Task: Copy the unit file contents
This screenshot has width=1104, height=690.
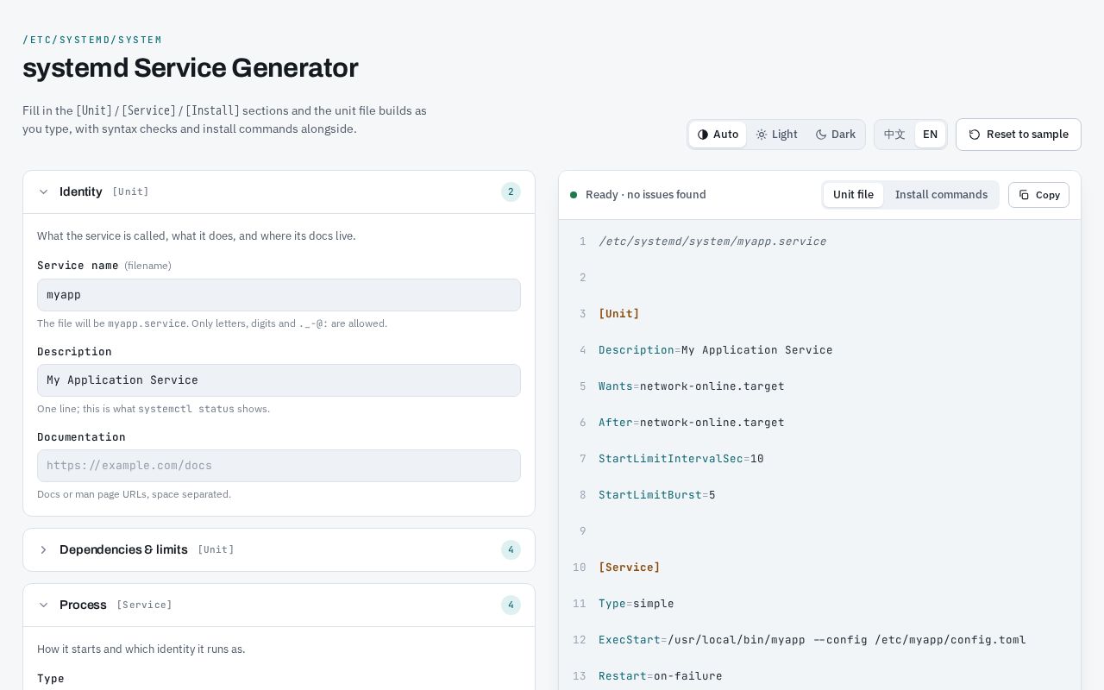Action: tap(1038, 195)
